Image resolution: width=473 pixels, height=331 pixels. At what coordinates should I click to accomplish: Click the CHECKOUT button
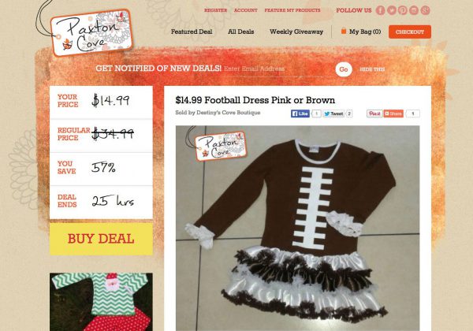pyautogui.click(x=410, y=32)
